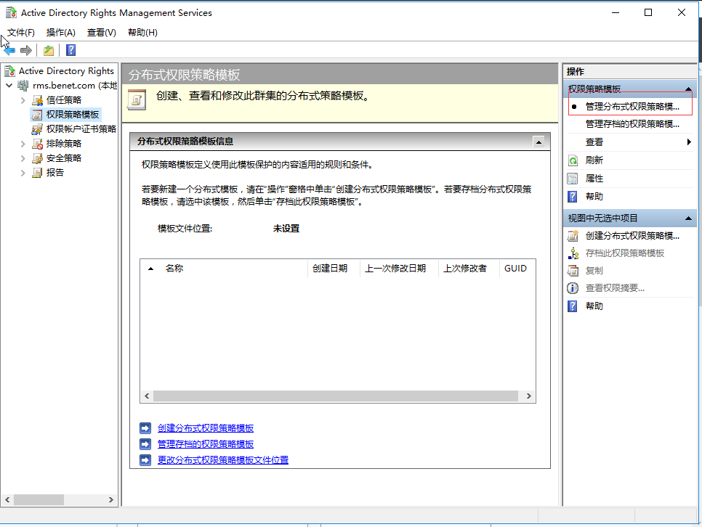The height and width of the screenshot is (527, 702).
Task: Expand the 报告 tree node
Action: (x=23, y=173)
